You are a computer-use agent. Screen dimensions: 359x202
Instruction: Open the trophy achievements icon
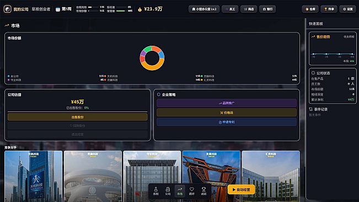click(x=203, y=191)
